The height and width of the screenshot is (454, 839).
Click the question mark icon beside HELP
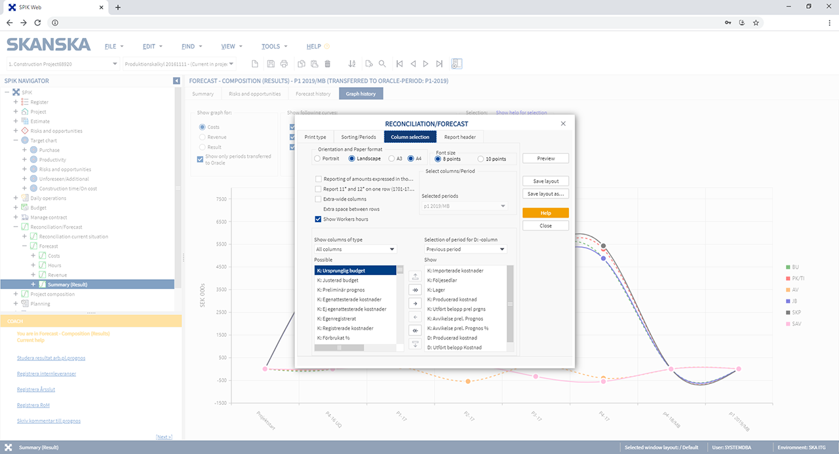point(327,47)
